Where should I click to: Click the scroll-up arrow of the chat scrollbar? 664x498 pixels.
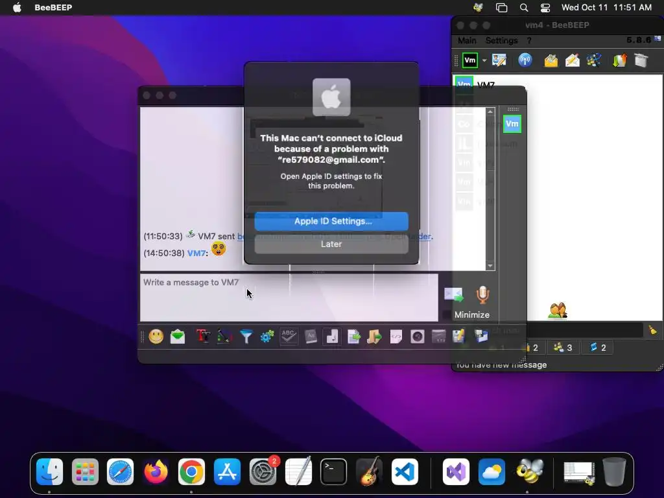[x=490, y=112]
